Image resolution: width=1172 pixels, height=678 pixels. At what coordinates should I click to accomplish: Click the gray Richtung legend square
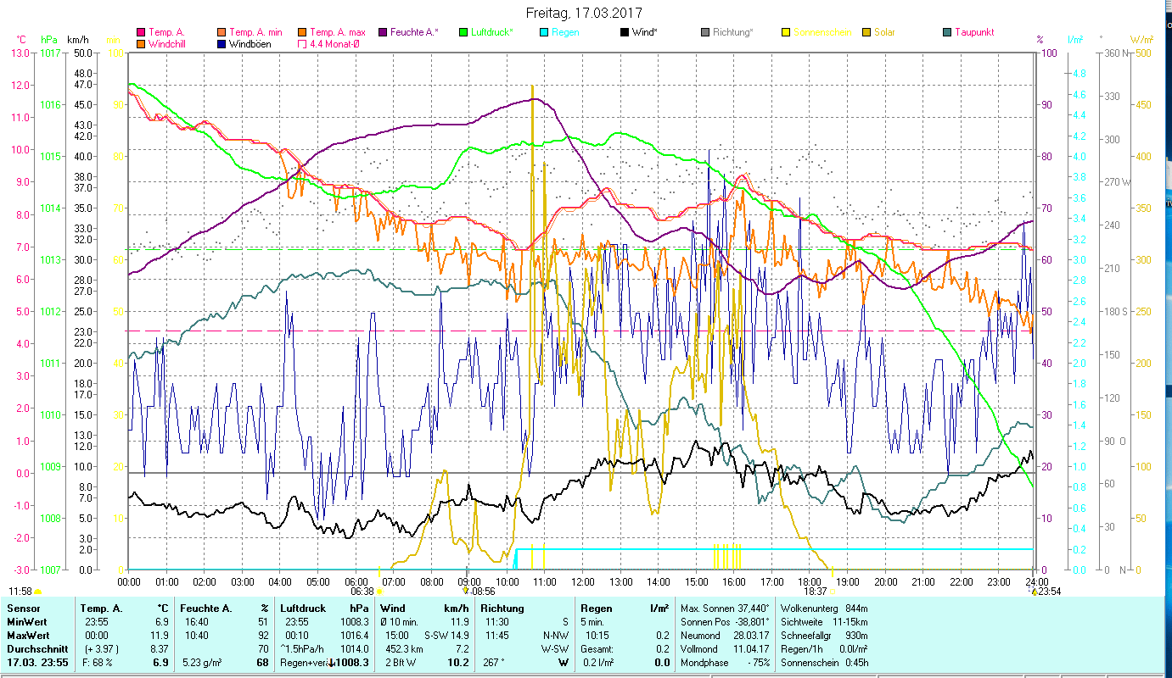coord(705,33)
